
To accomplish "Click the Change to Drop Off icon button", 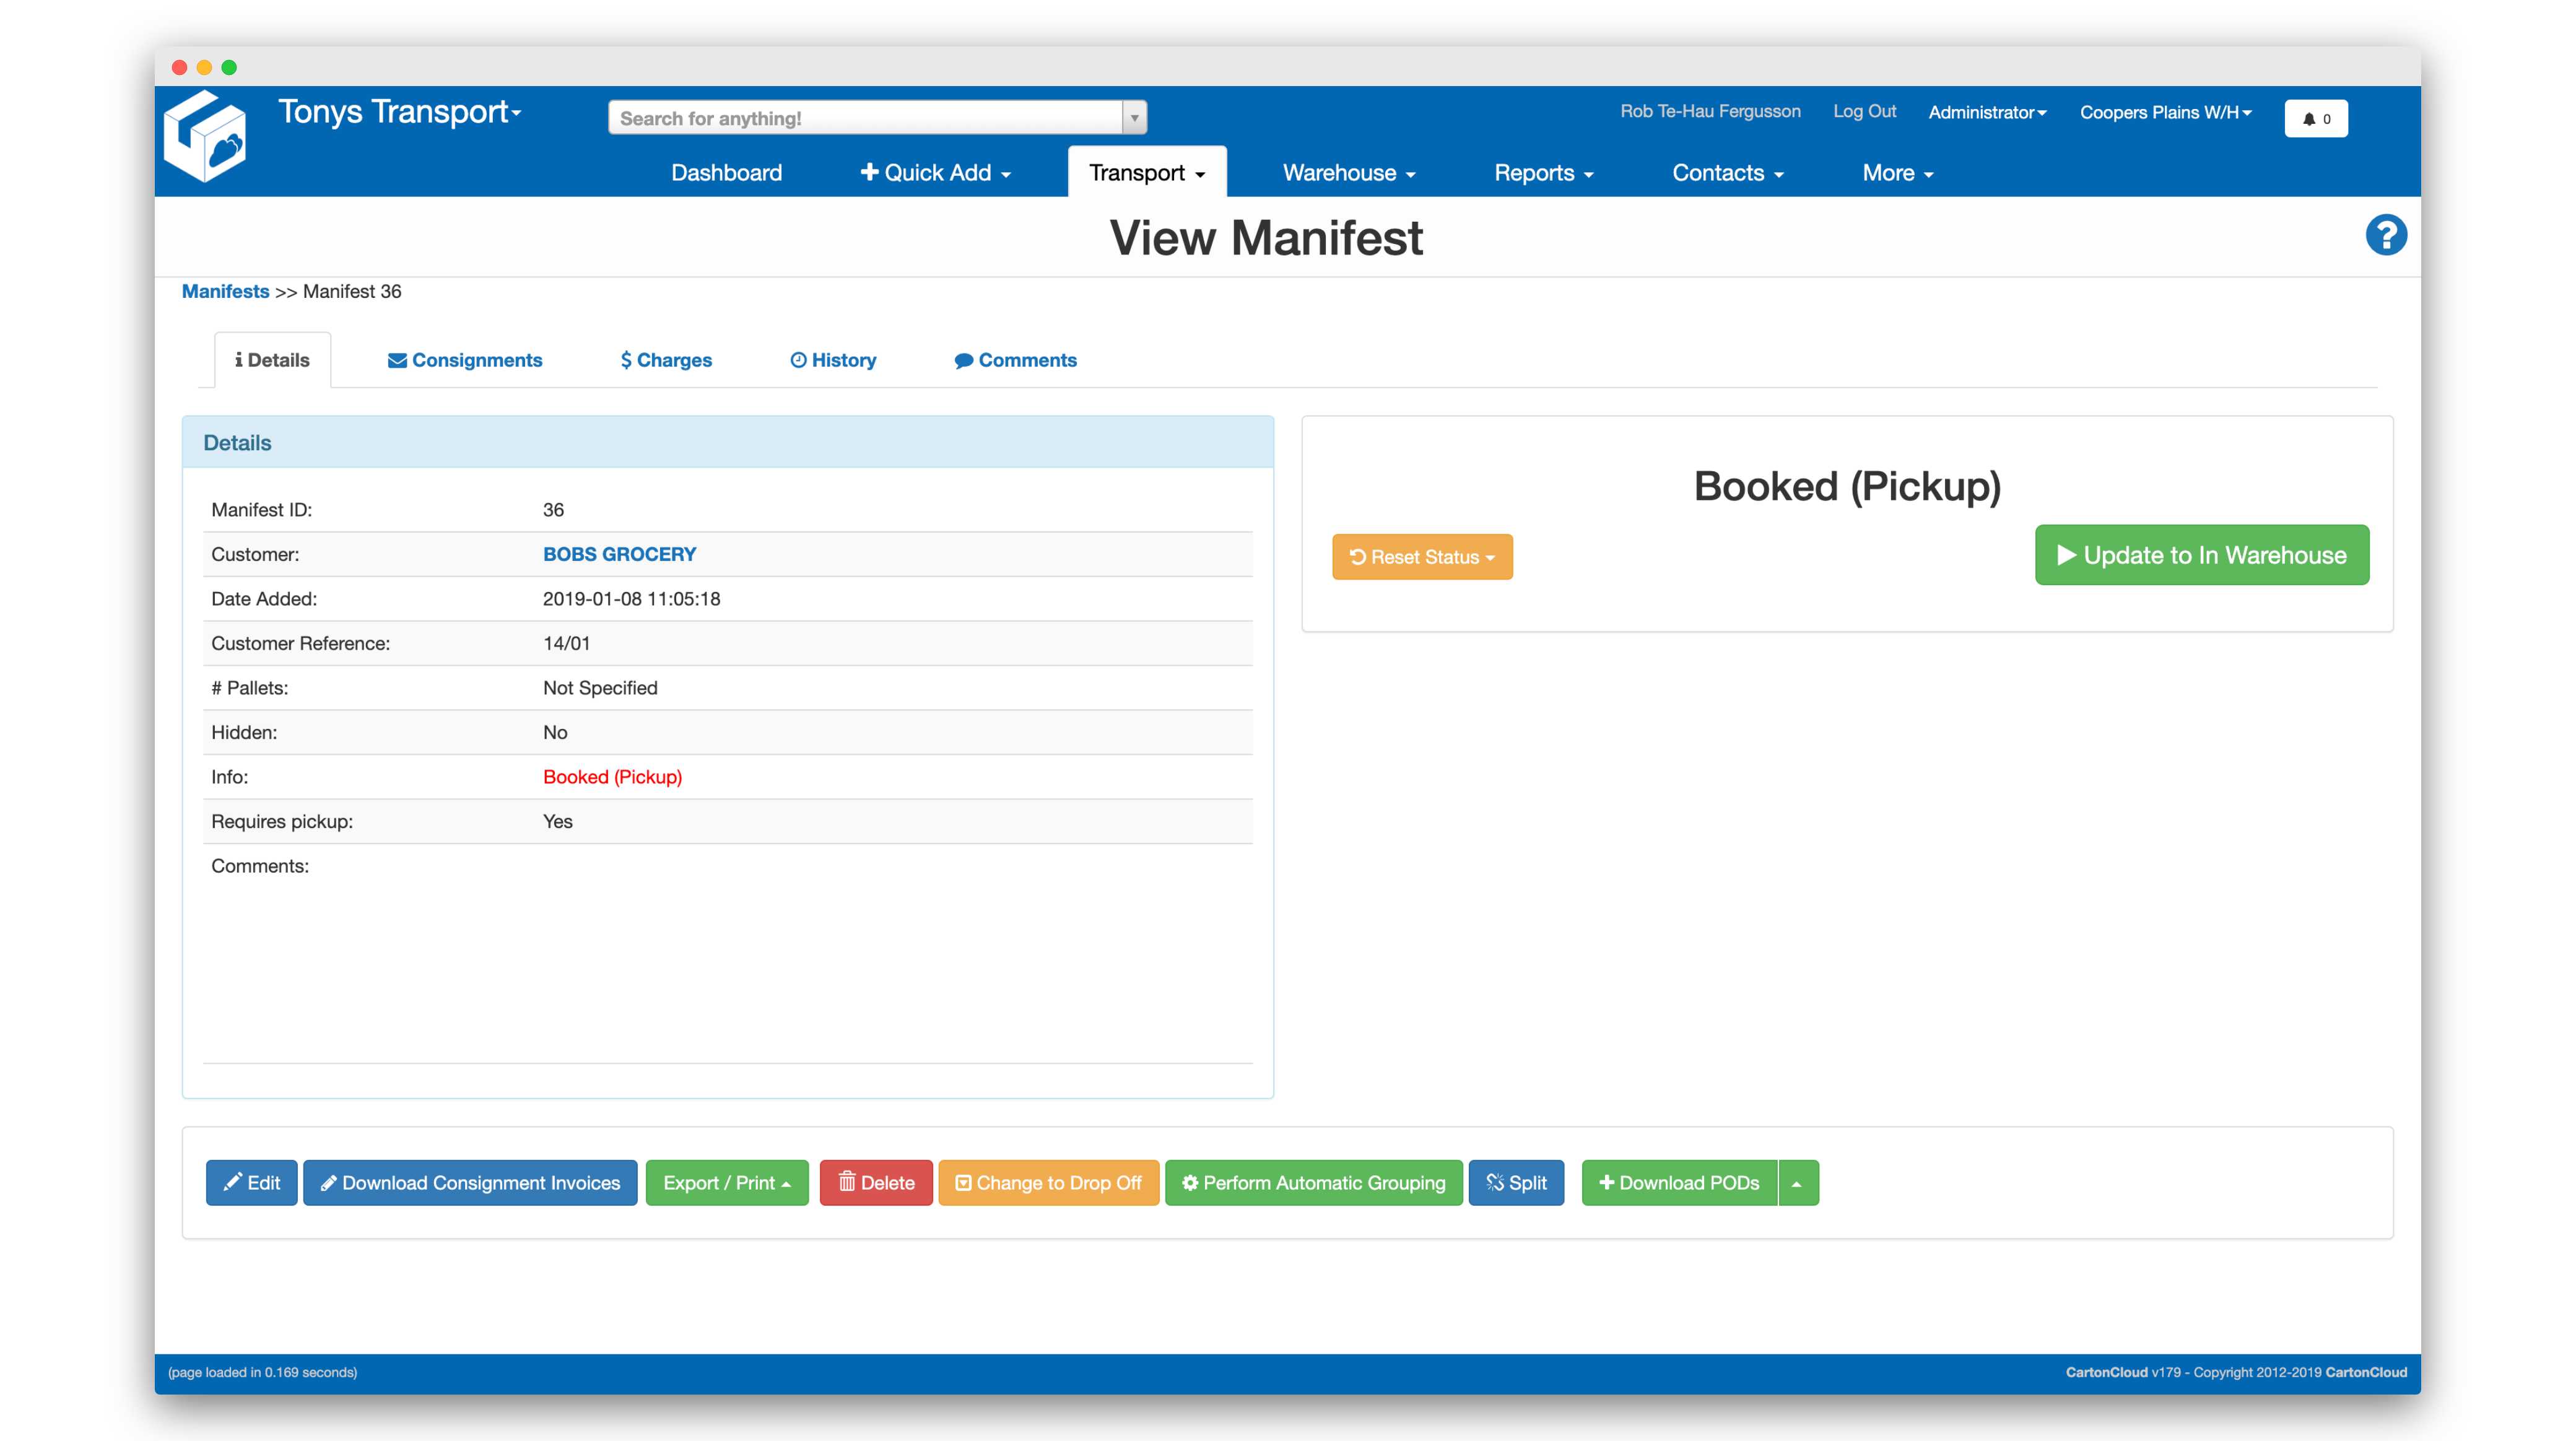I will coord(964,1183).
